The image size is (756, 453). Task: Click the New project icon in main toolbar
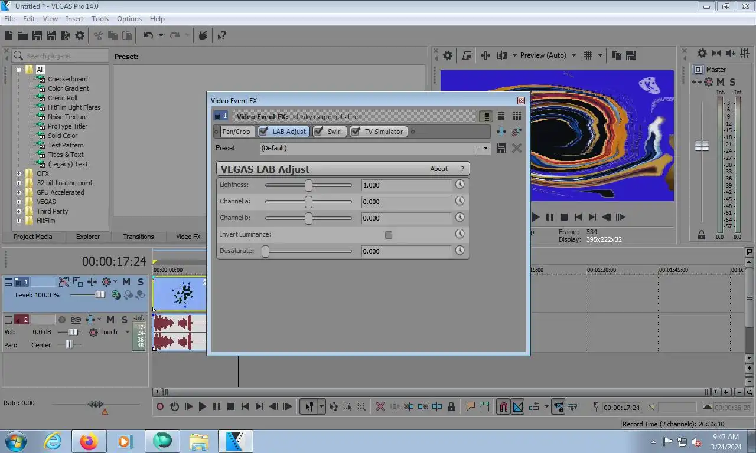tap(9, 35)
